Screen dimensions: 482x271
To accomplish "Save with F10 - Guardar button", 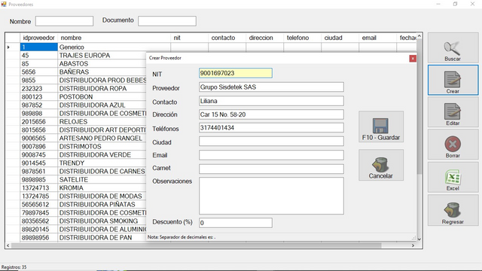I will [x=381, y=126].
